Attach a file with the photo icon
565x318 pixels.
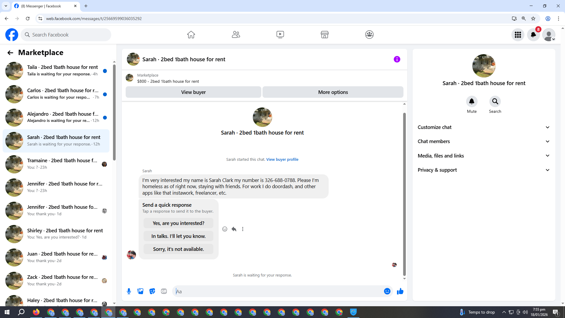point(140,291)
